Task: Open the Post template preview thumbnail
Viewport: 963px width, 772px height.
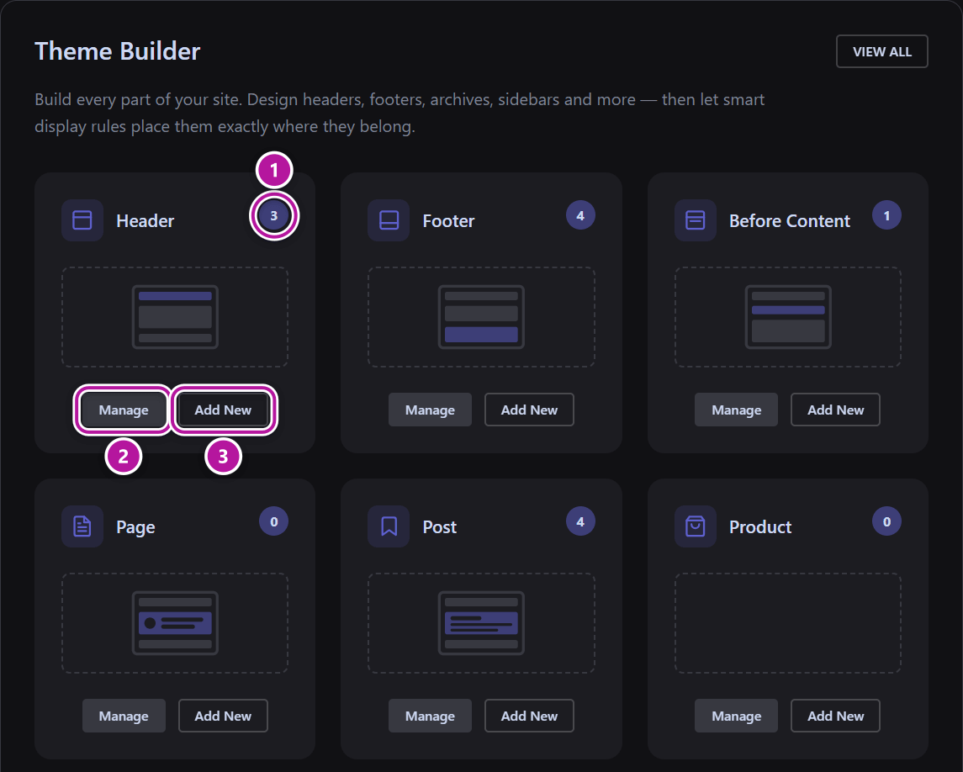Action: (481, 623)
